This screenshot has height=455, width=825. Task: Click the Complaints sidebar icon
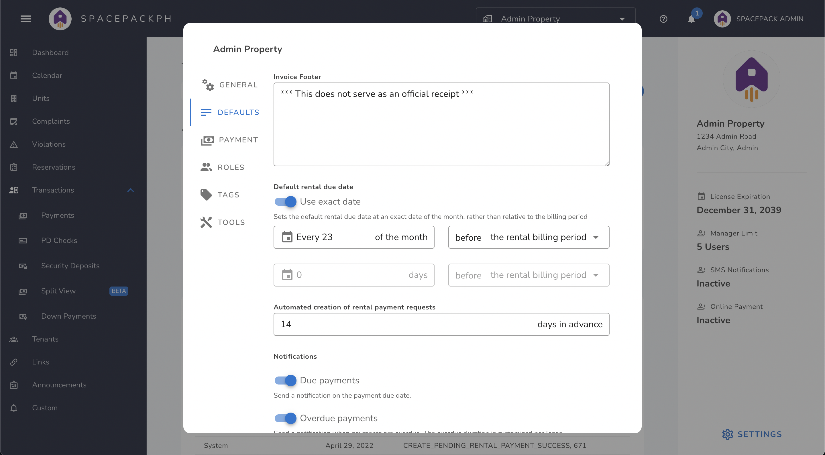(15, 121)
